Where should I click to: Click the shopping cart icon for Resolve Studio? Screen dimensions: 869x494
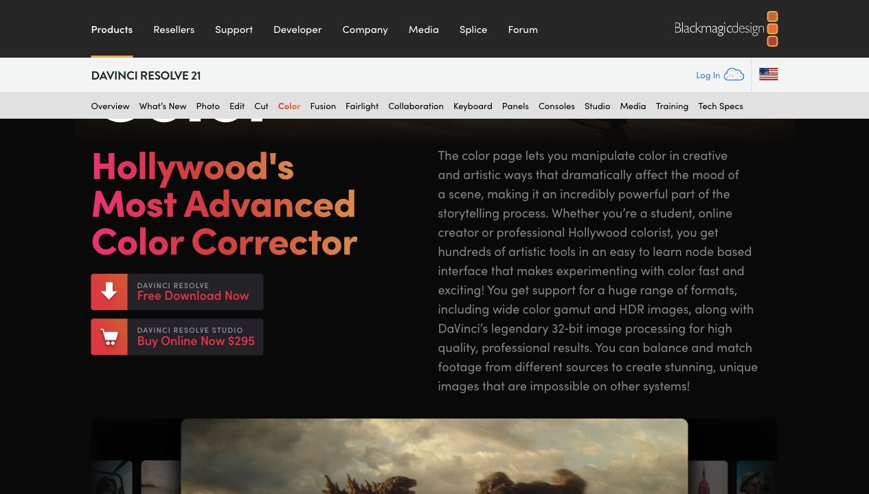click(x=109, y=337)
